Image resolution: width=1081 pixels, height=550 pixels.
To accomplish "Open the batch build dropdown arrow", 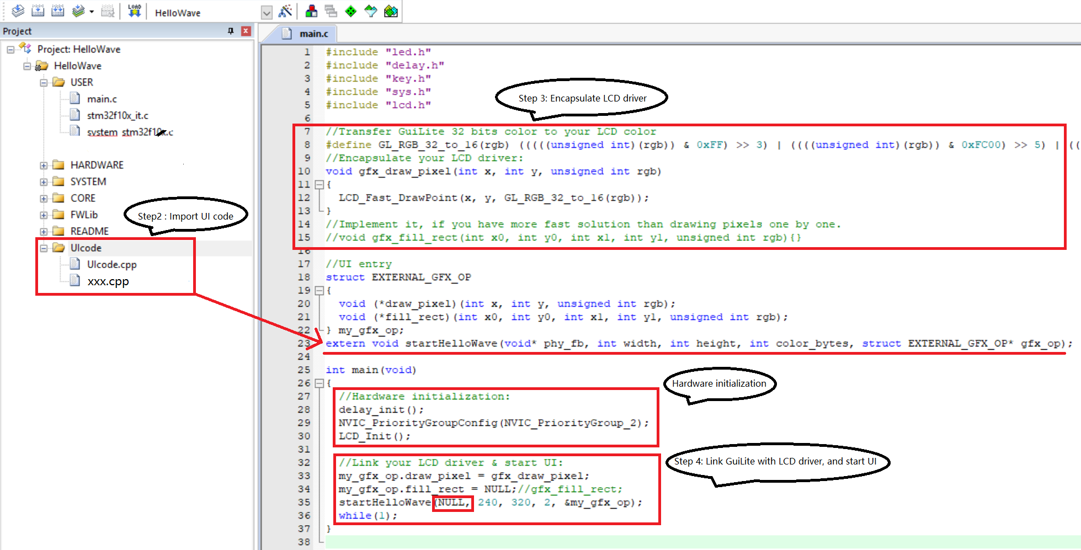I will (x=92, y=12).
